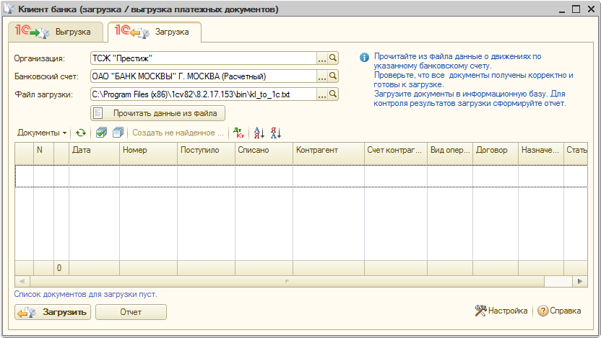601x338 pixels.
Task: Click the Загрузить button
Action: coord(53,312)
